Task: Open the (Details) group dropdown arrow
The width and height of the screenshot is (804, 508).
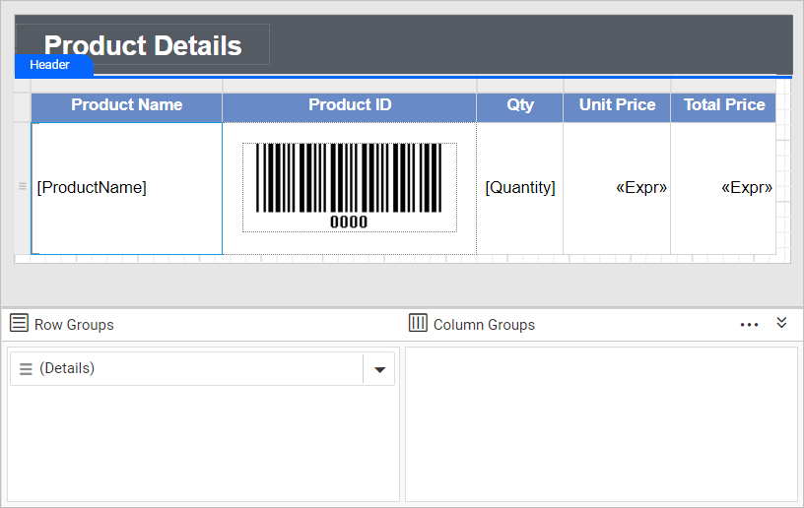Action: 379,369
